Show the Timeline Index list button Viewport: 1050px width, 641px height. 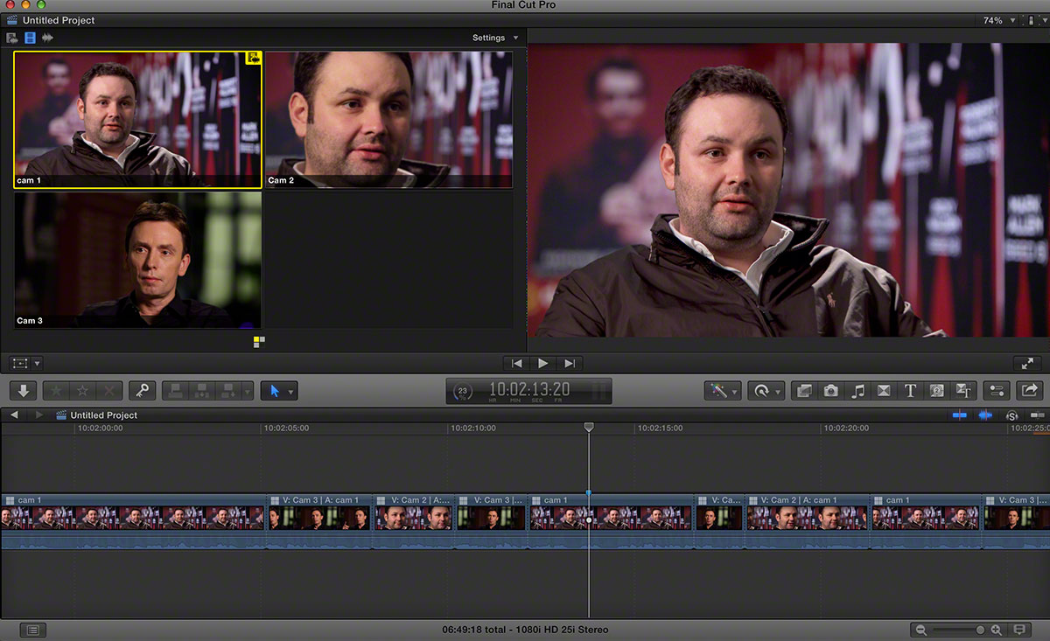point(32,630)
